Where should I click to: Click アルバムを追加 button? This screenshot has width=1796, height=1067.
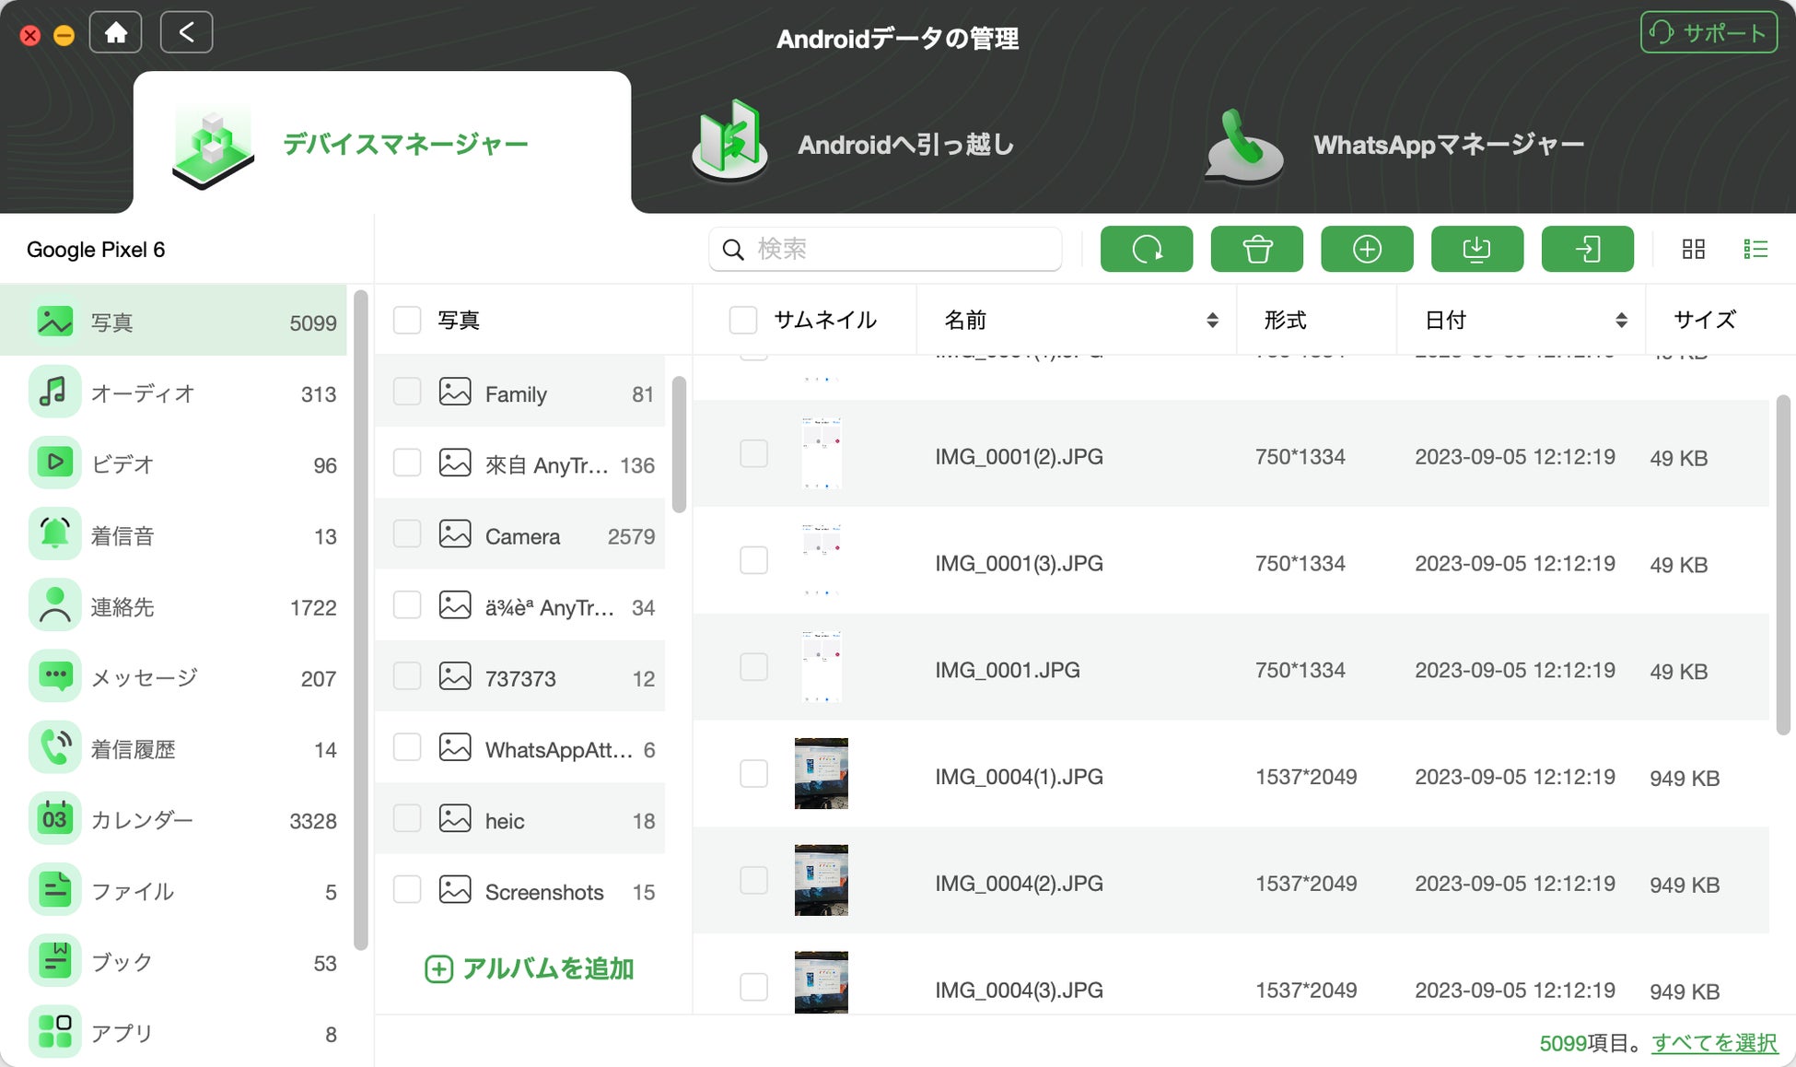click(530, 968)
